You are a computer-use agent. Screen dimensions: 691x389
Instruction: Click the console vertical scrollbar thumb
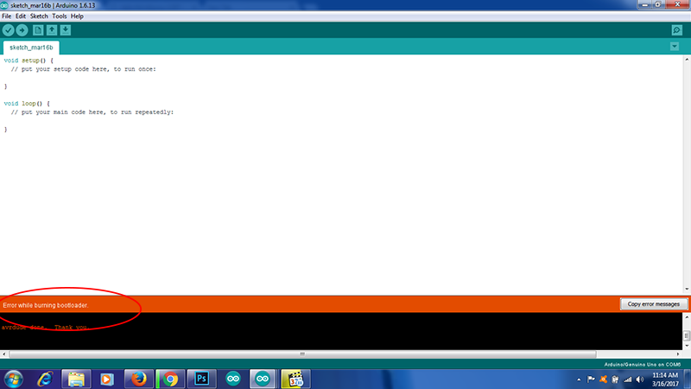687,335
